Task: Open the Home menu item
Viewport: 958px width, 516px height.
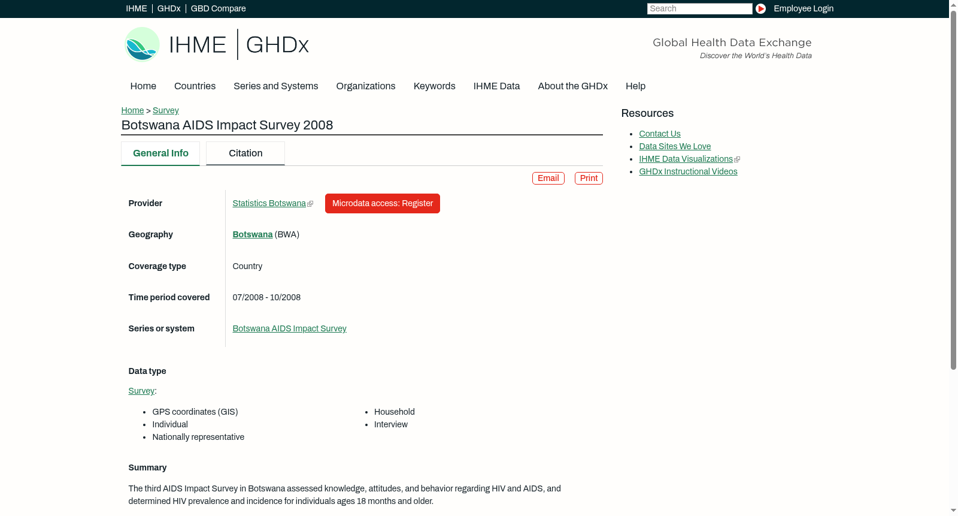Action: click(143, 86)
